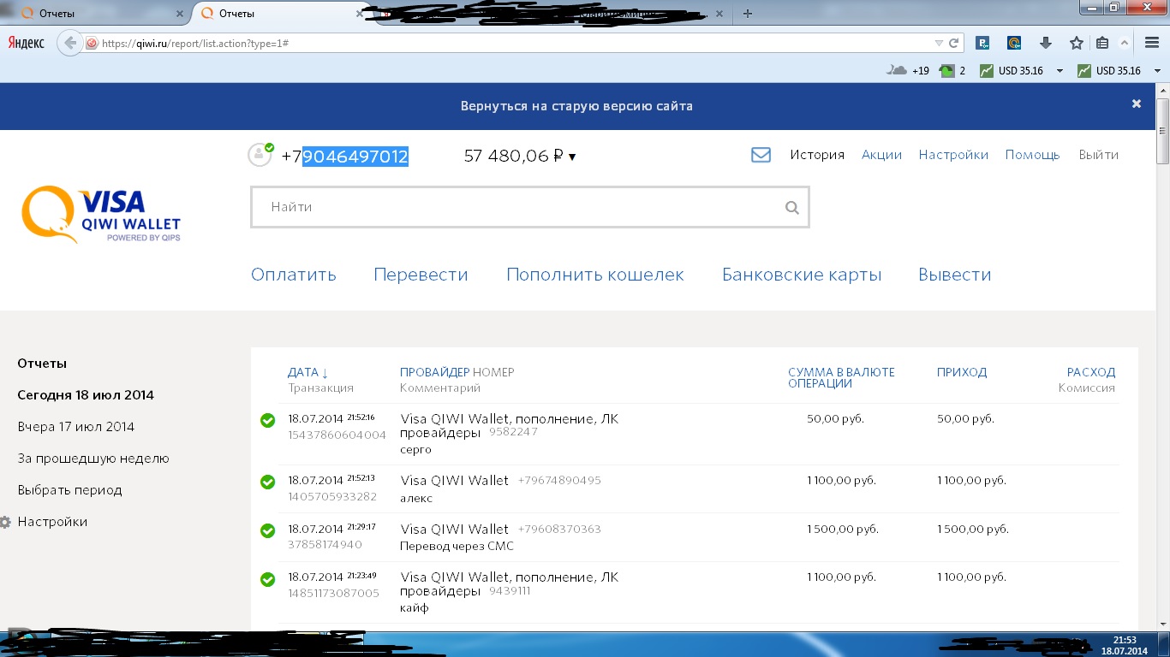Open the browser hamburger menu
This screenshot has height=657, width=1170.
(x=1152, y=43)
